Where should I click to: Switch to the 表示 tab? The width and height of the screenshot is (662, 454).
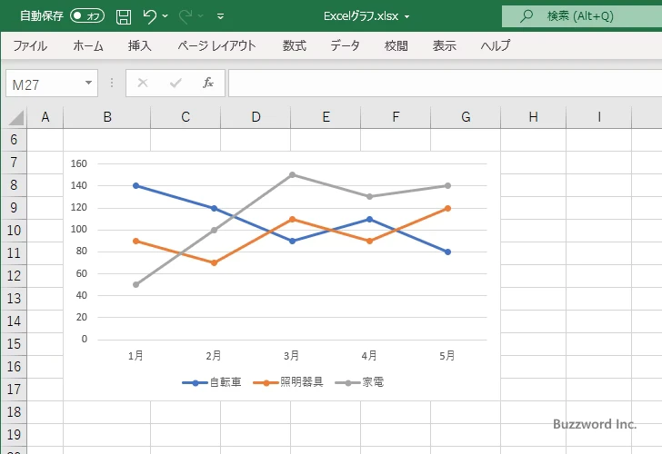pos(444,45)
